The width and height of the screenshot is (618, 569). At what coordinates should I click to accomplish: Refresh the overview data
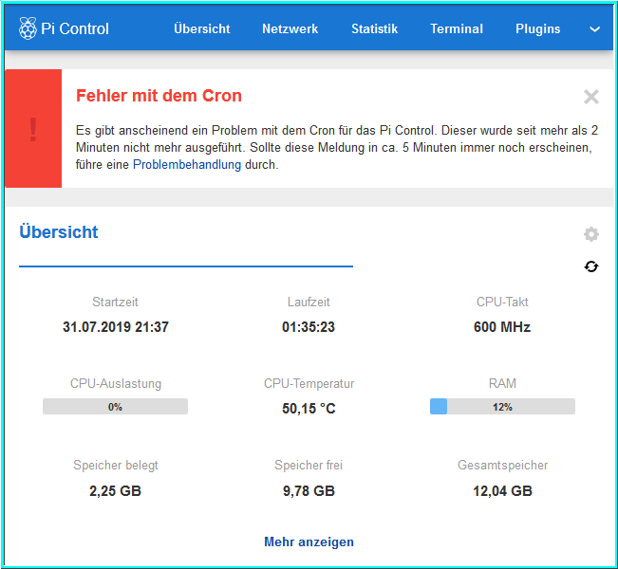tap(591, 266)
